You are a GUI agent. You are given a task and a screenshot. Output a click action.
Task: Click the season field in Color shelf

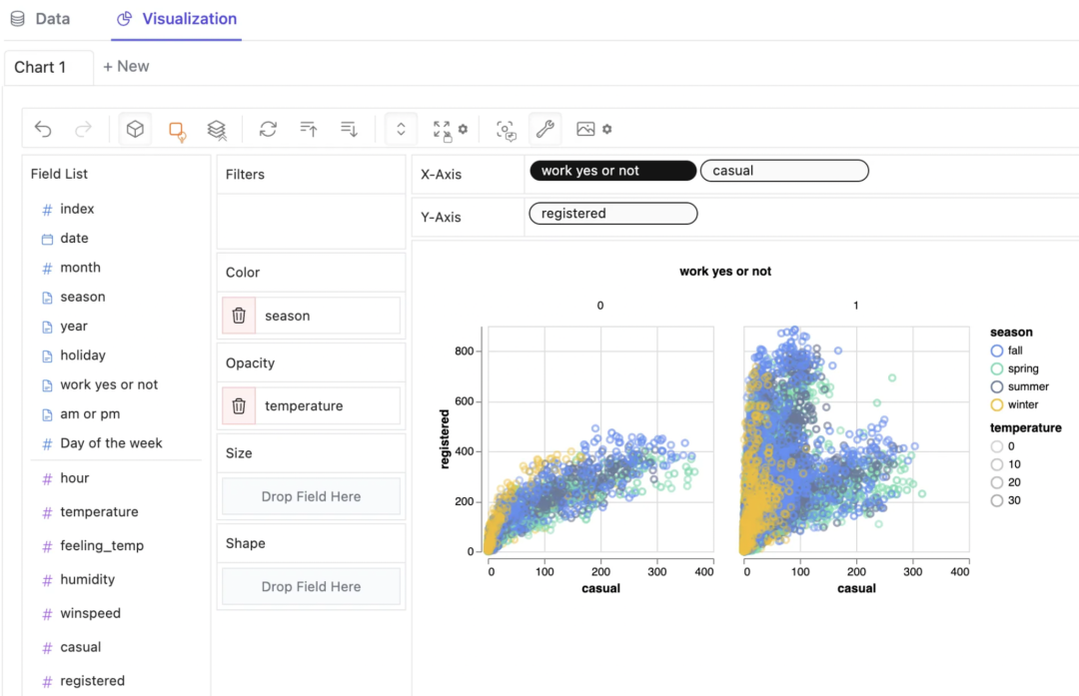(328, 316)
